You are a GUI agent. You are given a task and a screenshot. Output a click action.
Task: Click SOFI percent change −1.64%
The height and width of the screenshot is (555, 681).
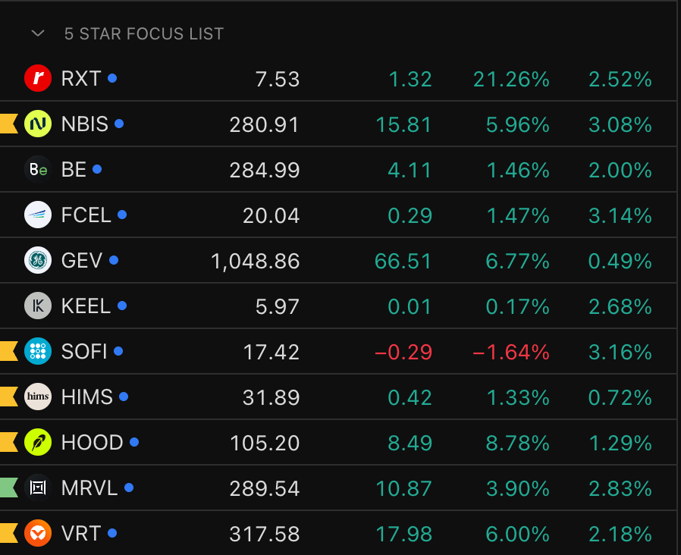(511, 353)
